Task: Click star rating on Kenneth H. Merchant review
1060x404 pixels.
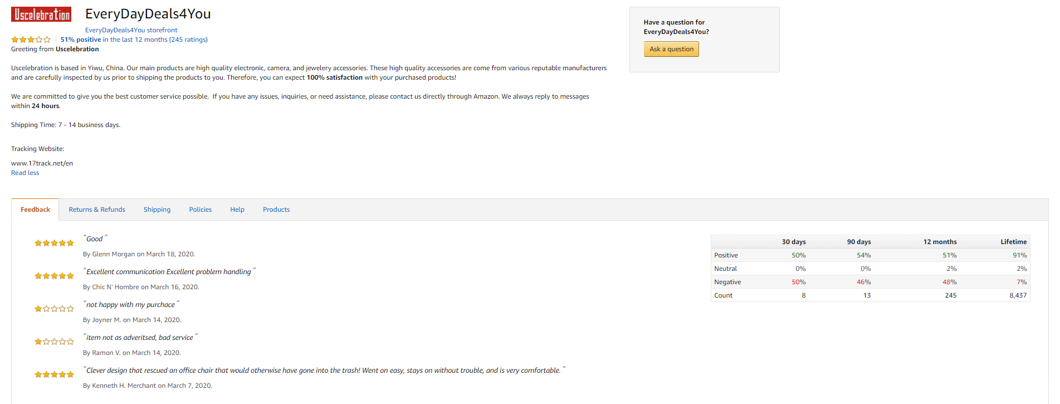Action: (x=54, y=374)
